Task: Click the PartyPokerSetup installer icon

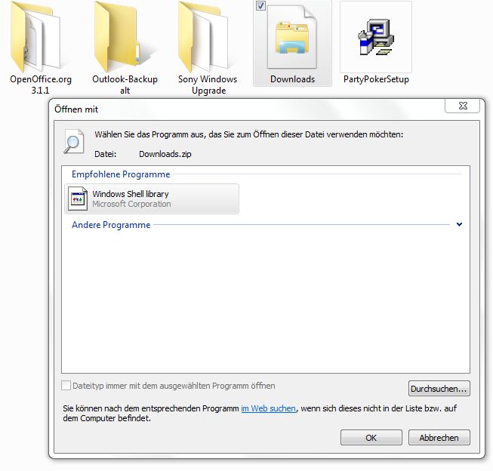Action: (376, 37)
